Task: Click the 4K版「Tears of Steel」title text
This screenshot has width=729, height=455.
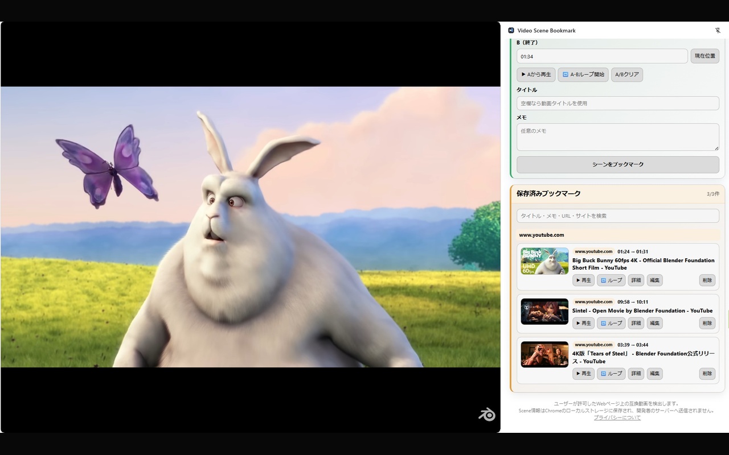Action: coord(643,357)
